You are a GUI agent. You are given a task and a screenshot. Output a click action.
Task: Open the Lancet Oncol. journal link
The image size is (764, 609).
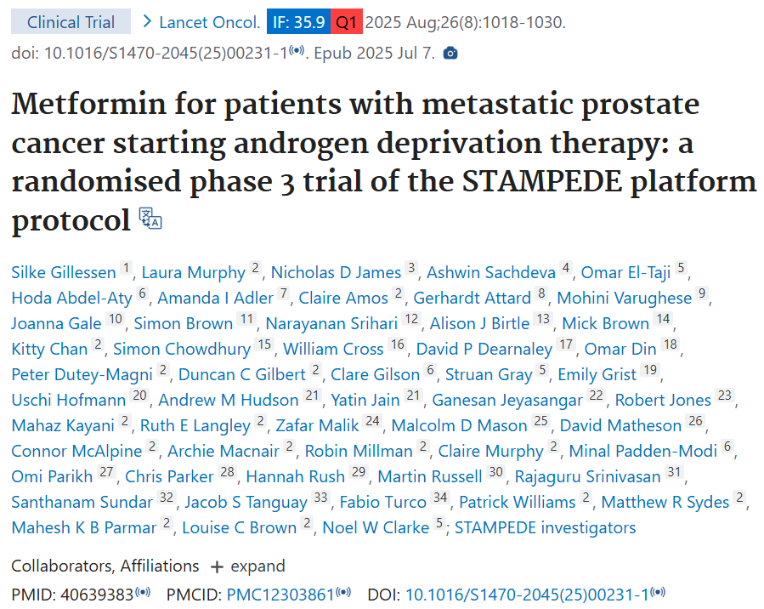[x=210, y=22]
